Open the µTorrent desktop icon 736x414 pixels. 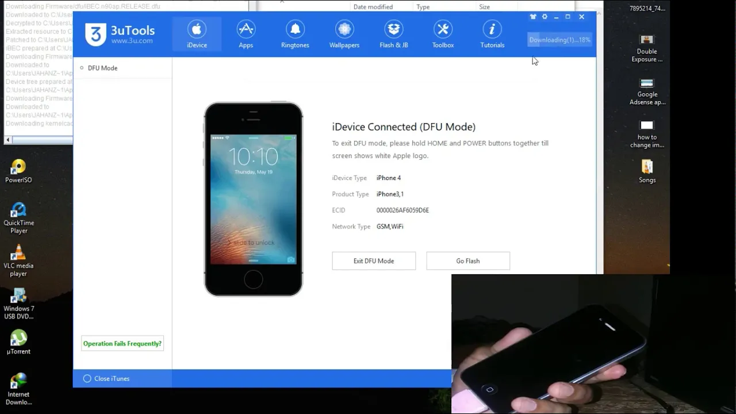coord(18,342)
